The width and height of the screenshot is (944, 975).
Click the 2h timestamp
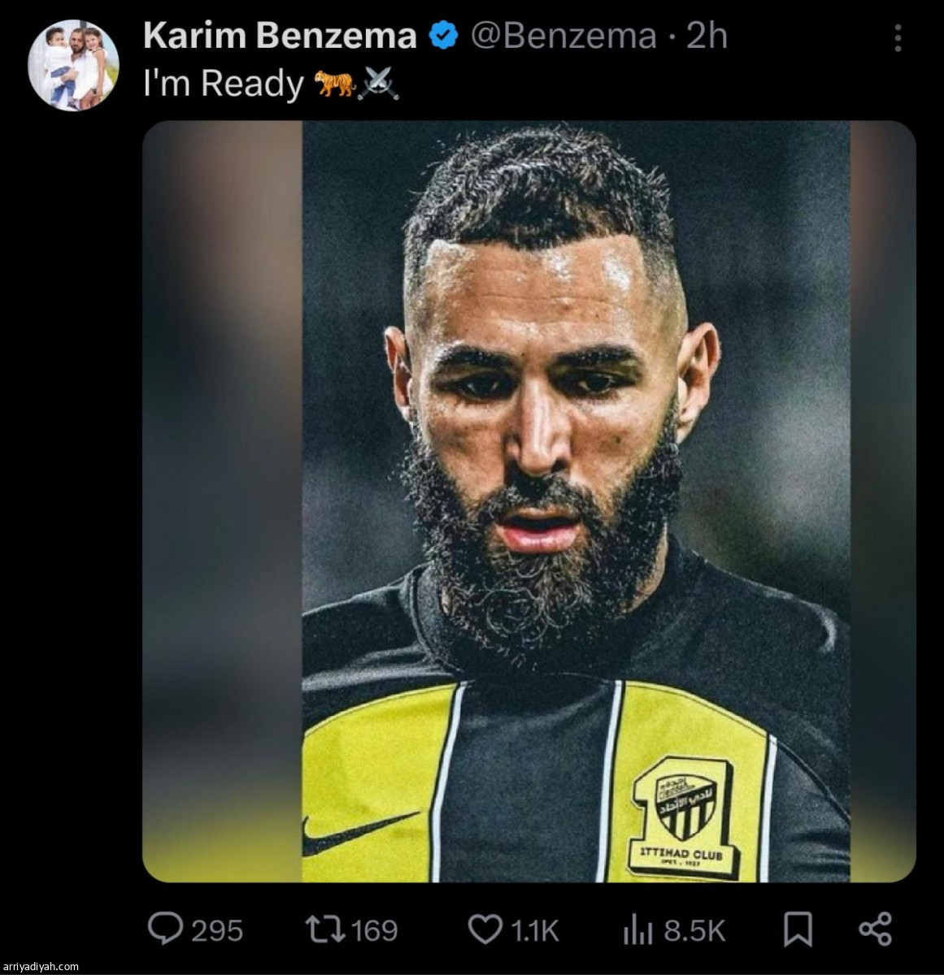707,36
